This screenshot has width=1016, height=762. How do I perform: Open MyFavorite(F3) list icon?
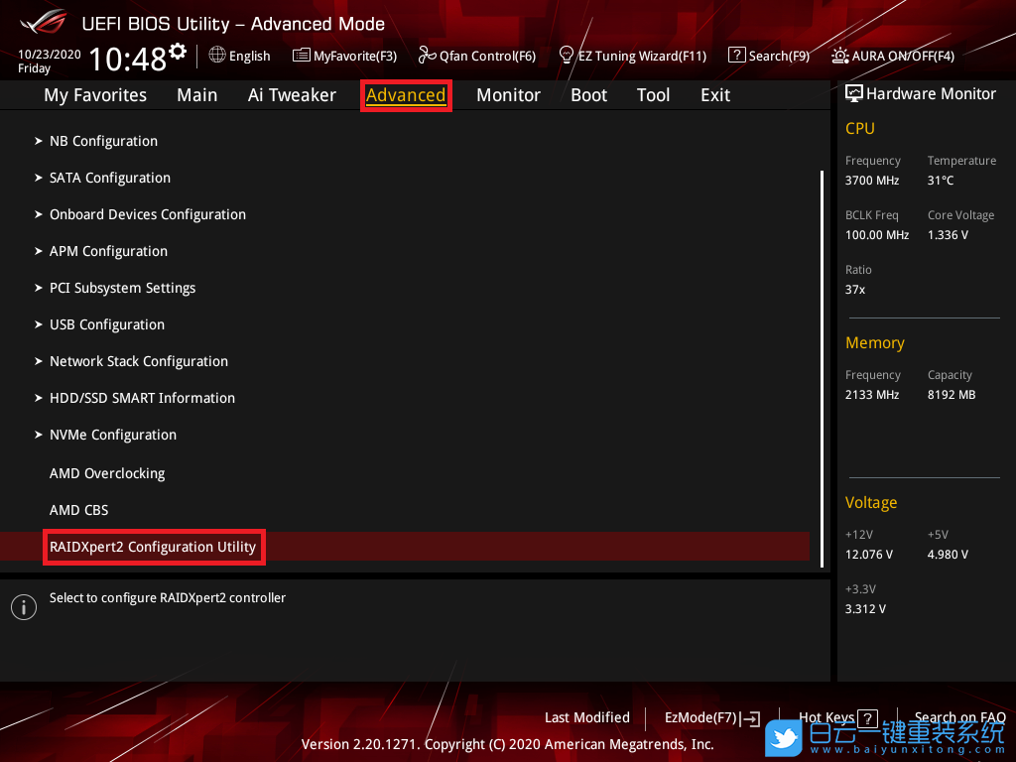click(x=302, y=56)
